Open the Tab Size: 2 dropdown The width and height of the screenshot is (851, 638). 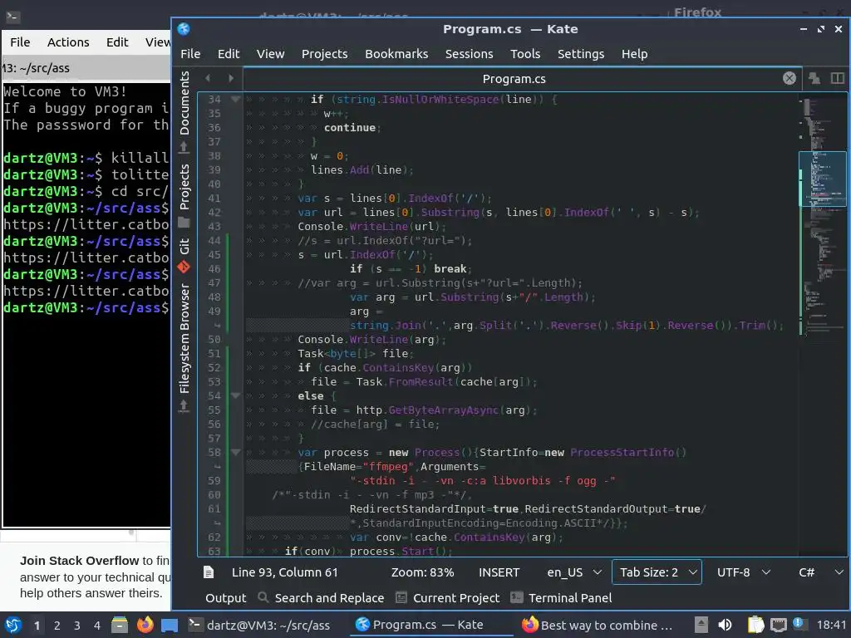(657, 572)
